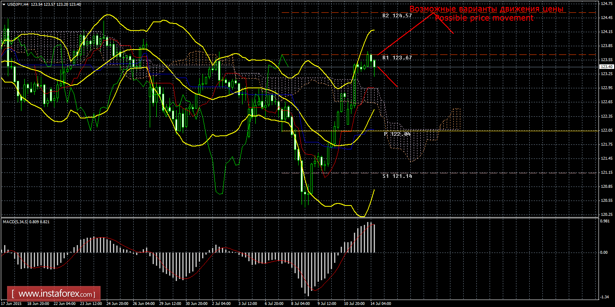Click the 3 Jul 12:00 time label
This screenshot has width=615, height=307.
tap(248, 303)
